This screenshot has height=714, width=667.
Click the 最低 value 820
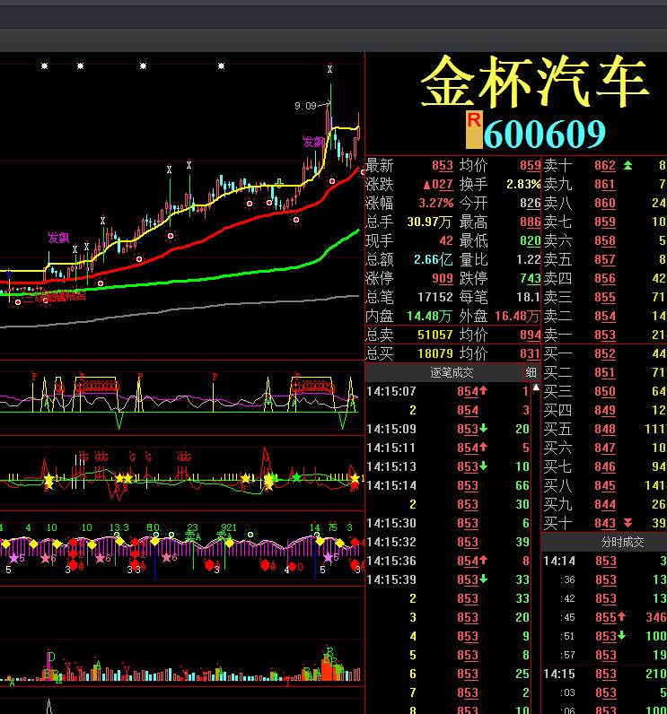click(x=531, y=240)
